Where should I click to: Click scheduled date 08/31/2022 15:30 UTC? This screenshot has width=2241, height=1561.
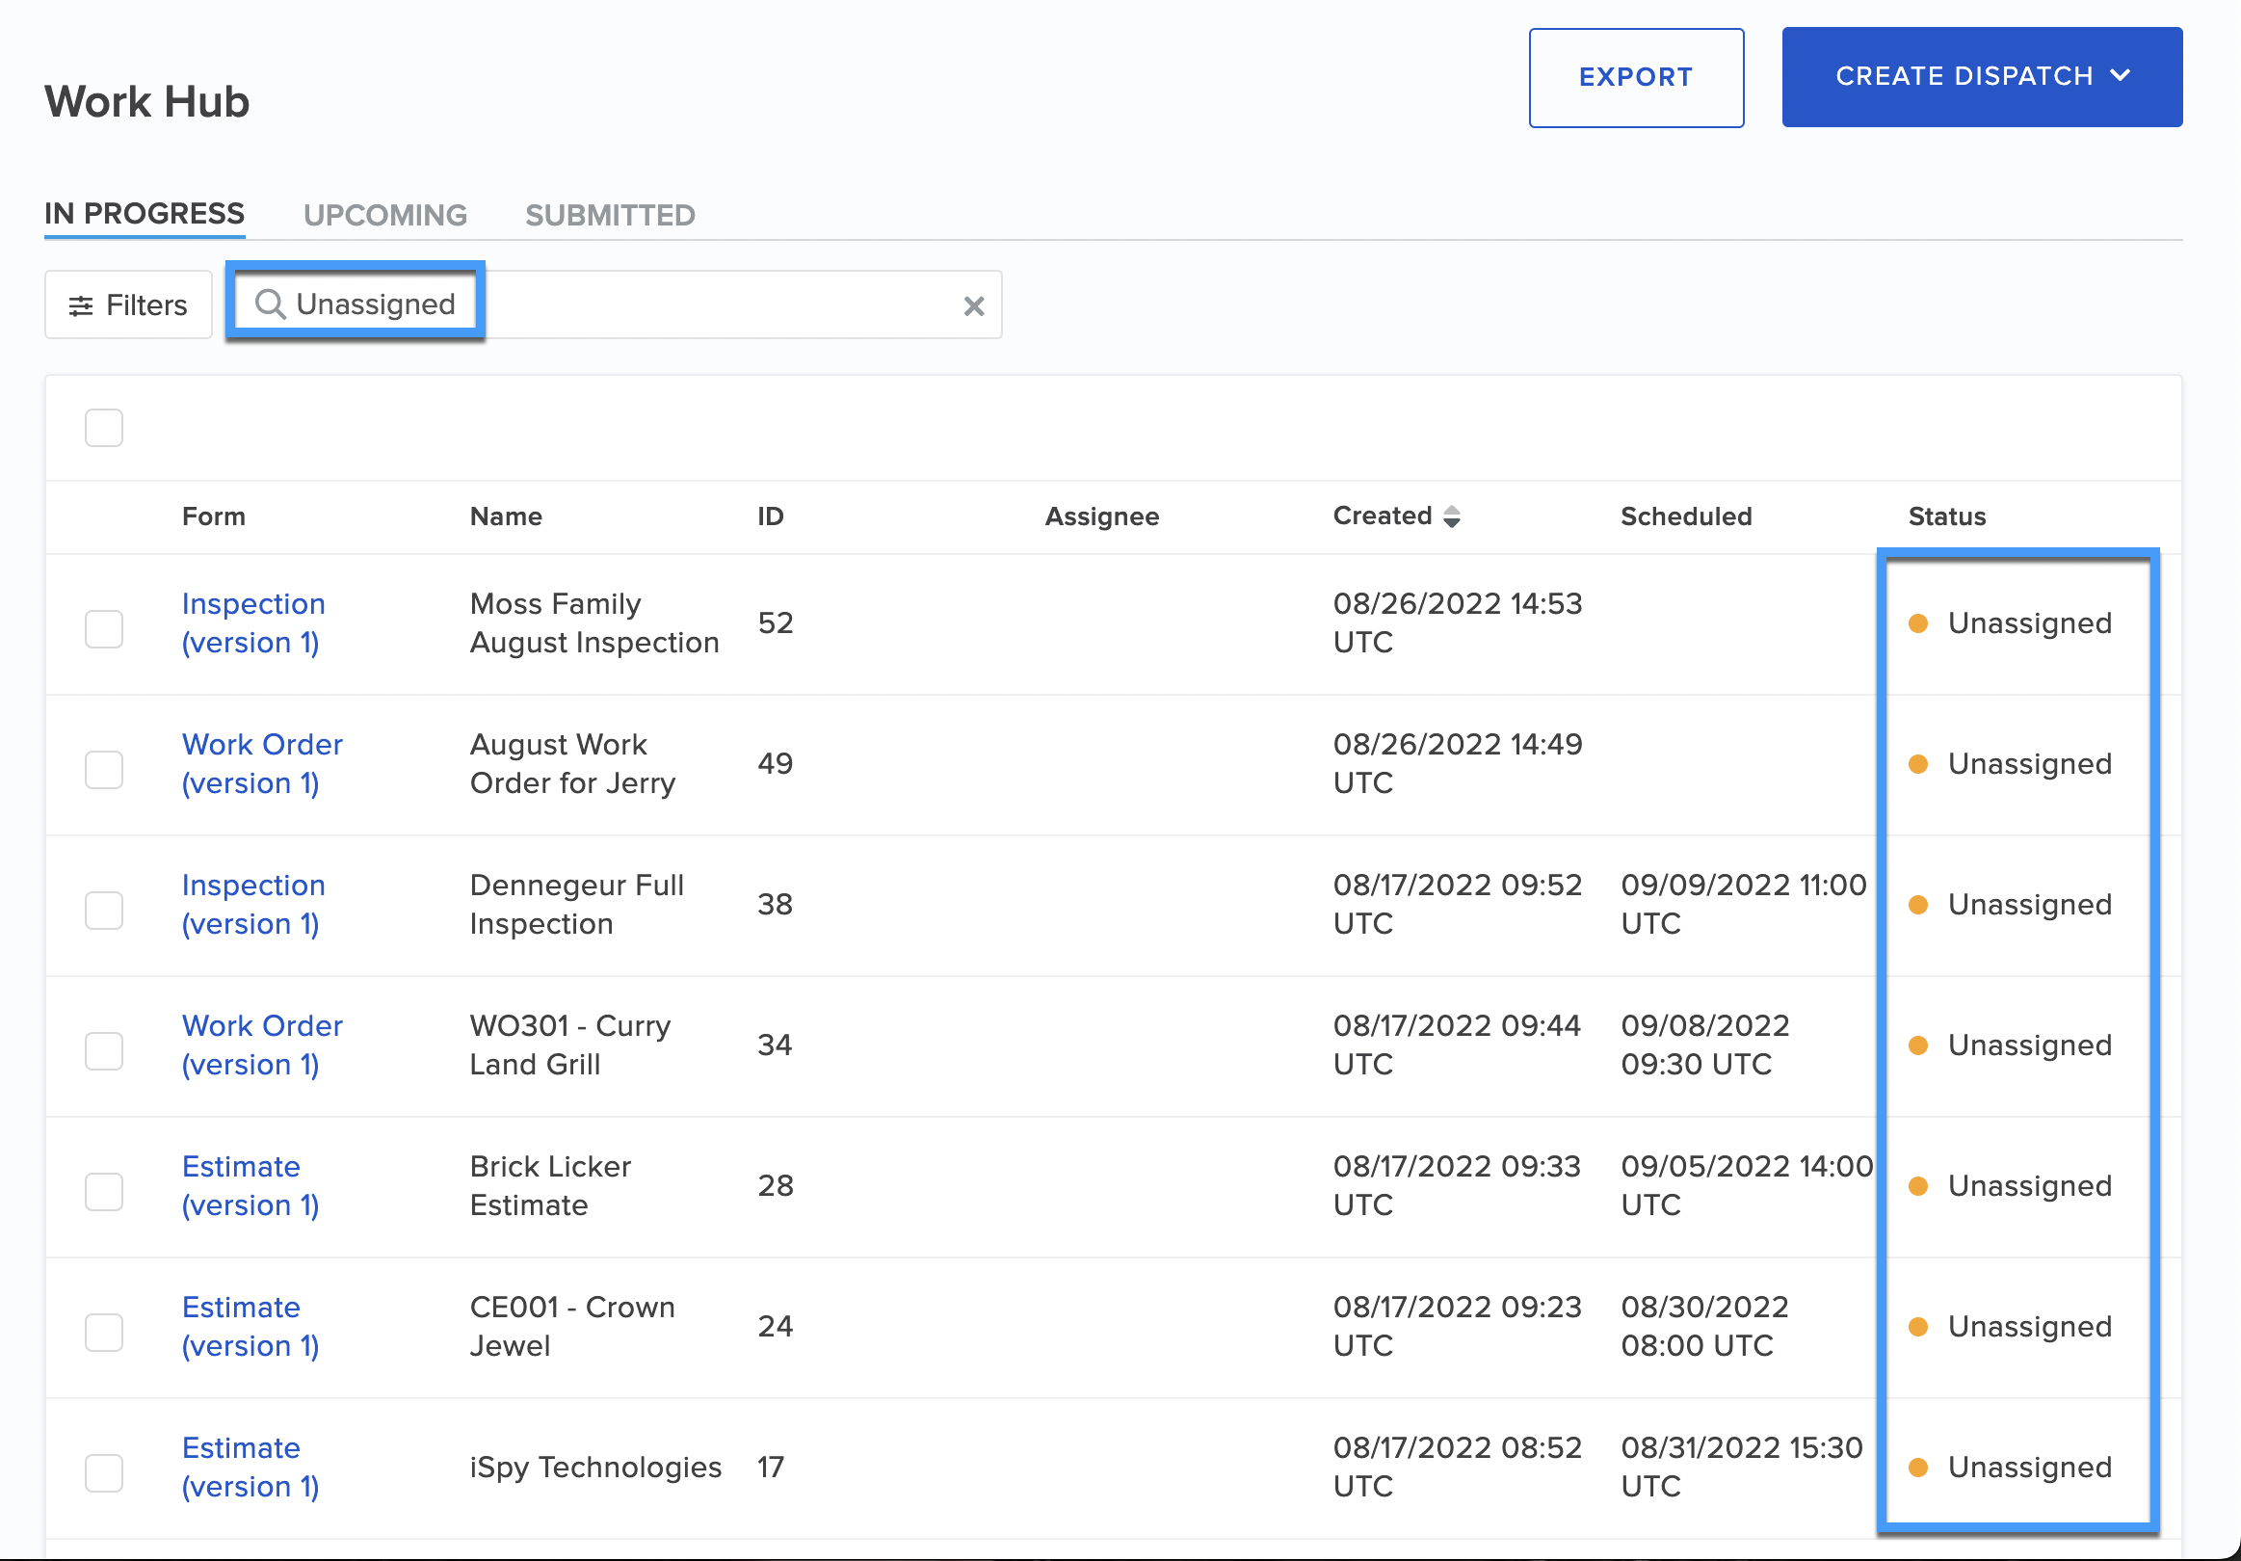tap(1742, 1468)
